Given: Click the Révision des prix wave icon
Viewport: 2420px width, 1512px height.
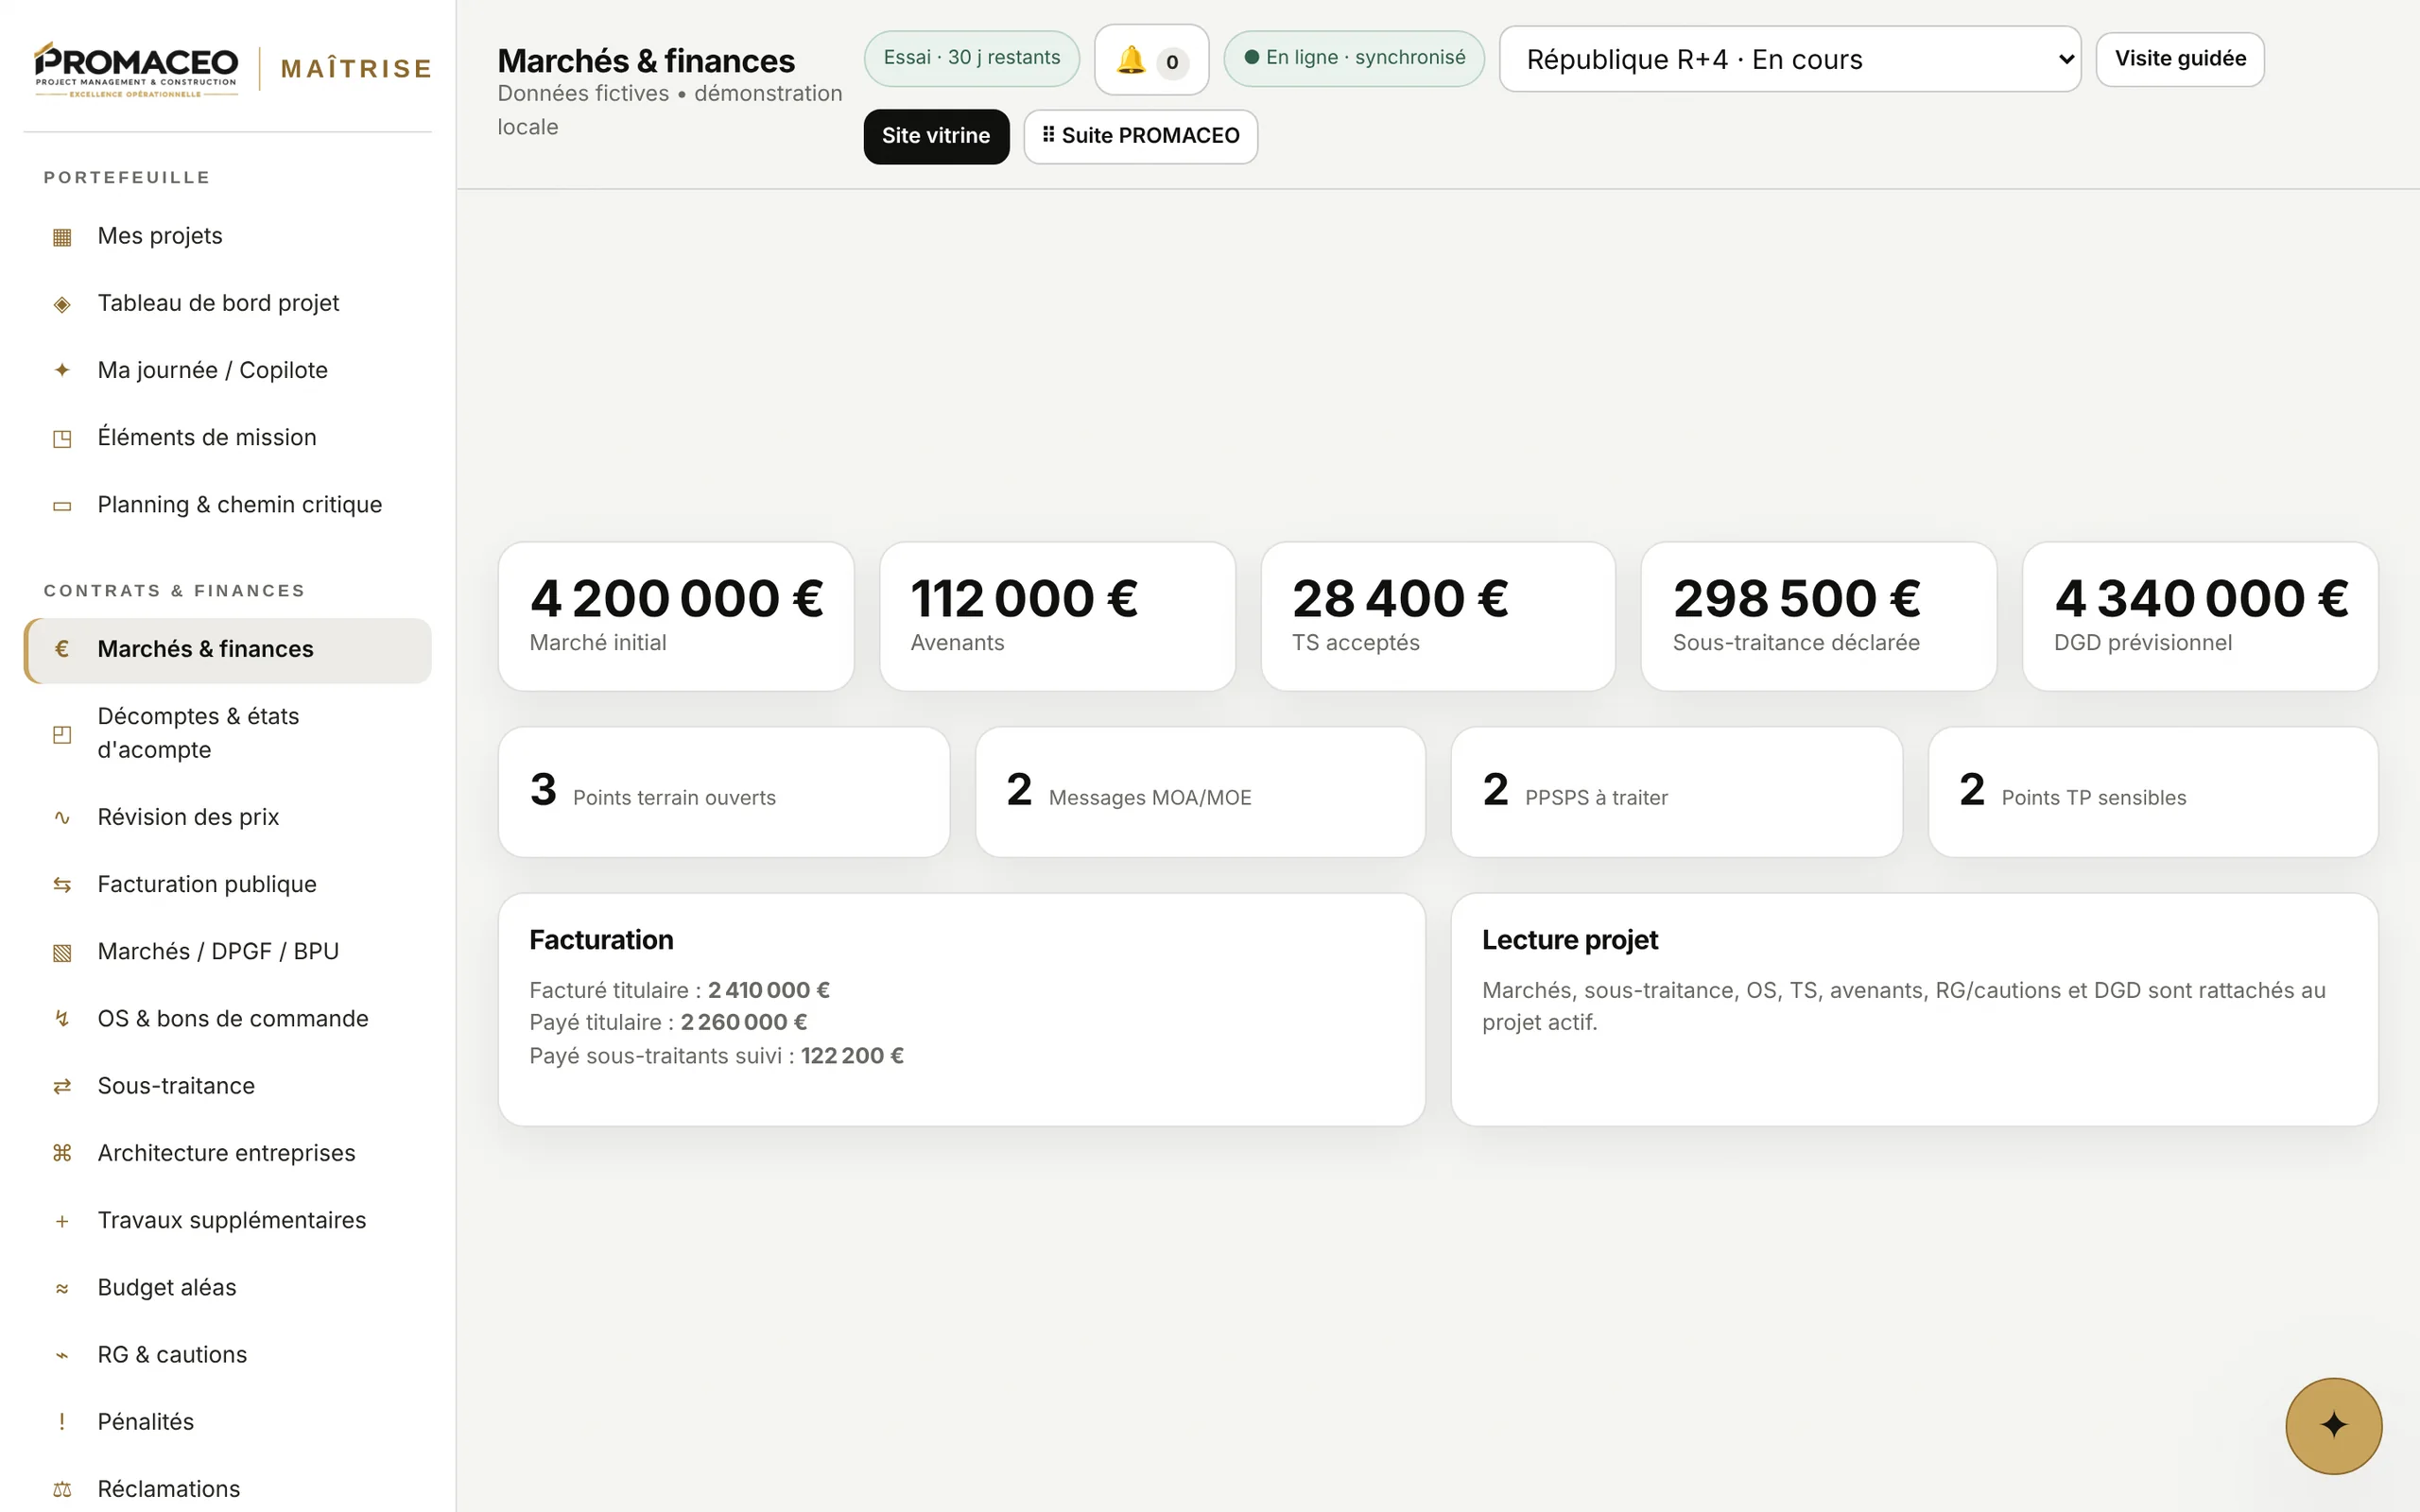Looking at the screenshot, I should click(x=62, y=818).
